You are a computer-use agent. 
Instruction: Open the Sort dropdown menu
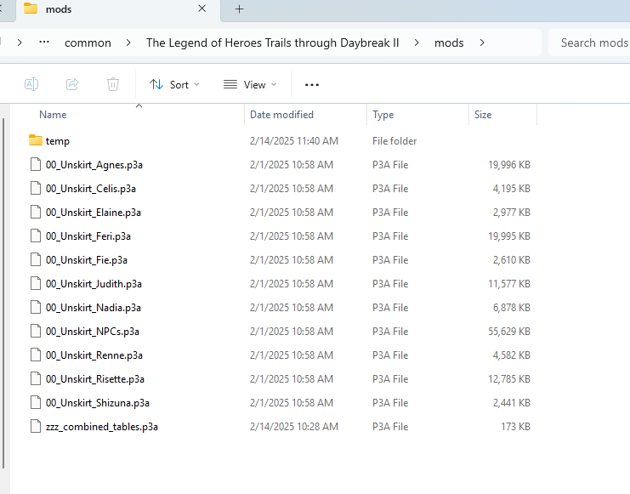point(174,85)
